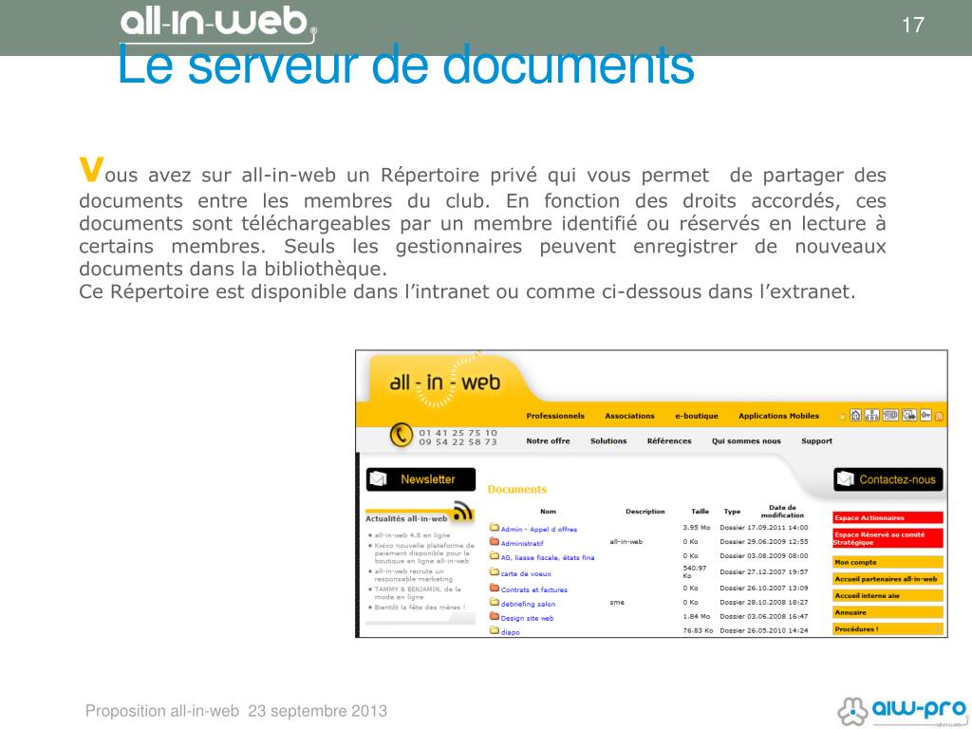Screen dimensions: 972x729
Task: Click news Bientôt la fête des mères
Action: 420,607
